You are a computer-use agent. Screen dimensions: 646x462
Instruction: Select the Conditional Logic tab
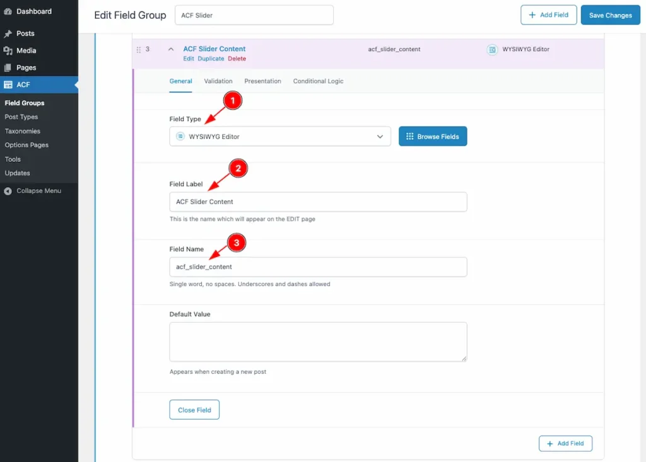click(x=318, y=81)
